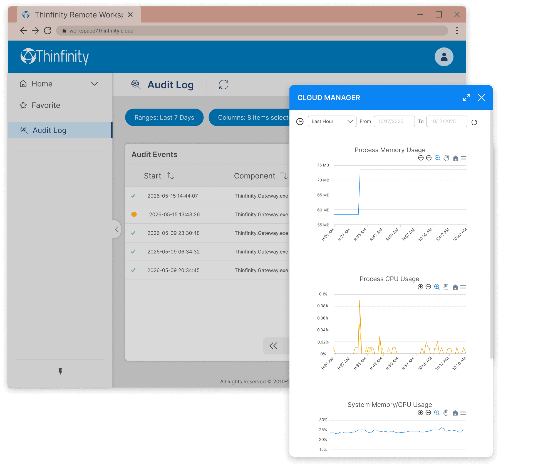Collapse the sidebar with the arrow handle
This screenshot has height=467, width=533.
[x=117, y=229]
